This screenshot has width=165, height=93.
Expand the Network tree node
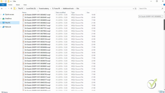[x=1, y=27]
